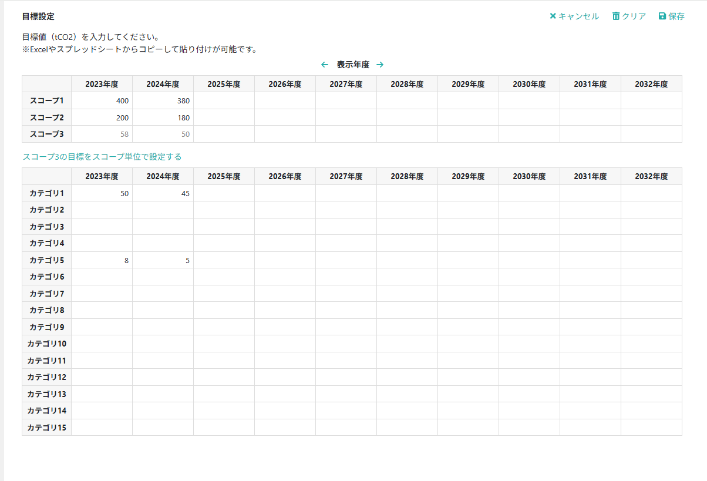Click the empty スコープ1 2025年度 cell
This screenshot has height=481, width=707.
[224, 100]
